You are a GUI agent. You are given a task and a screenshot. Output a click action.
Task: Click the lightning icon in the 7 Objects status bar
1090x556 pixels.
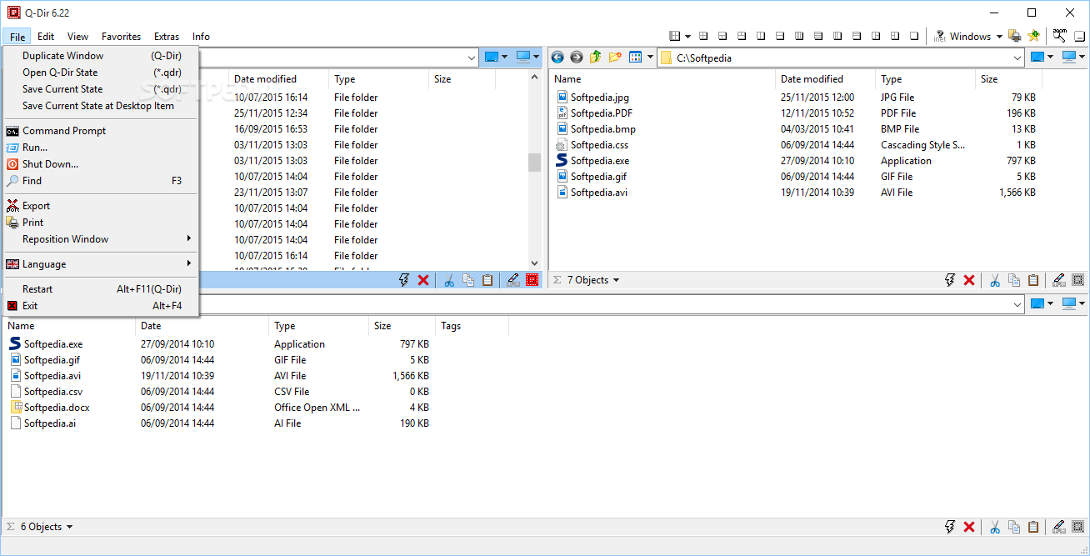tap(950, 280)
